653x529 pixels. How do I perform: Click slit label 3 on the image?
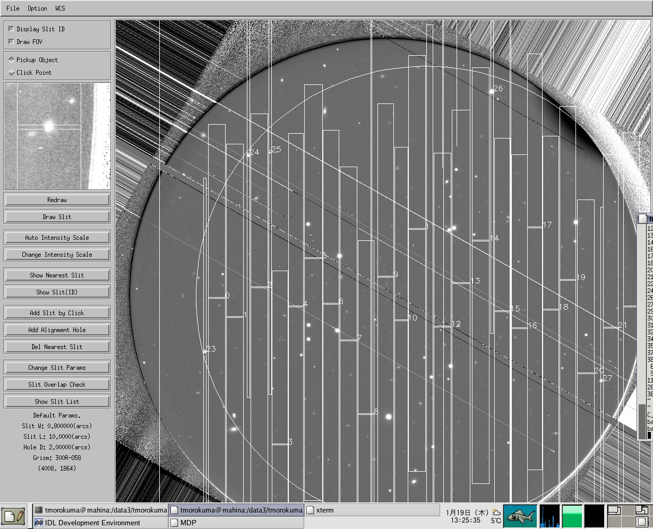[x=290, y=441]
